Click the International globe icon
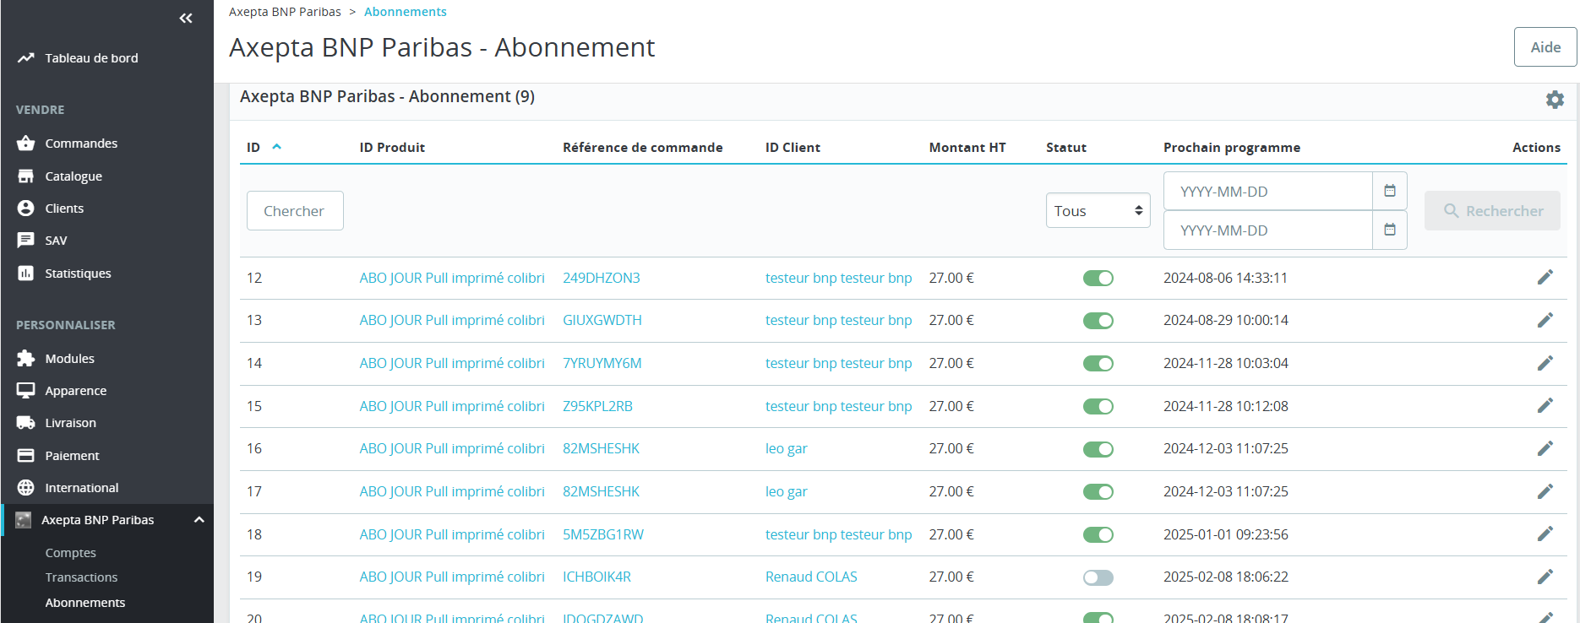 coord(26,487)
